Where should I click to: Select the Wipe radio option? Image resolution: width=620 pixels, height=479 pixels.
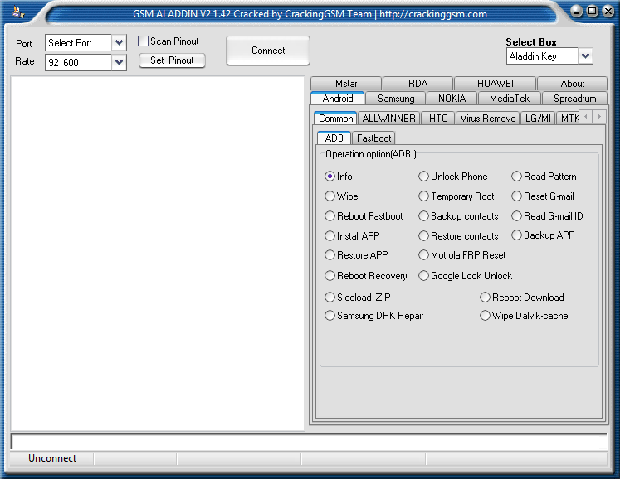click(341, 196)
